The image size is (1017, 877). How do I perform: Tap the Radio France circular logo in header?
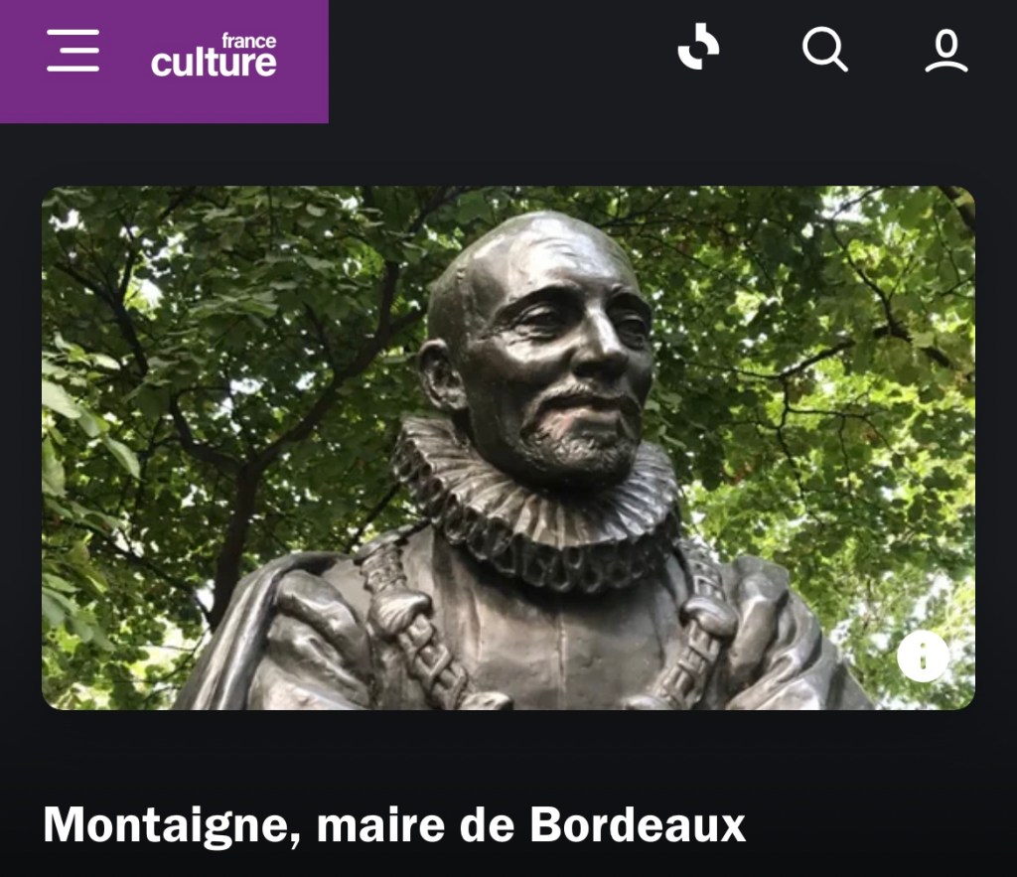pyautogui.click(x=698, y=47)
